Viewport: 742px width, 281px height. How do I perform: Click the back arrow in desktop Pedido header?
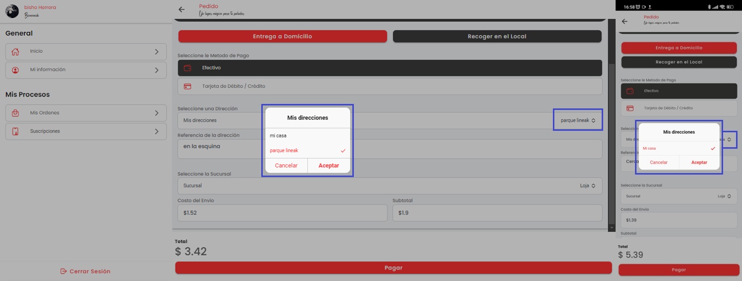point(182,9)
